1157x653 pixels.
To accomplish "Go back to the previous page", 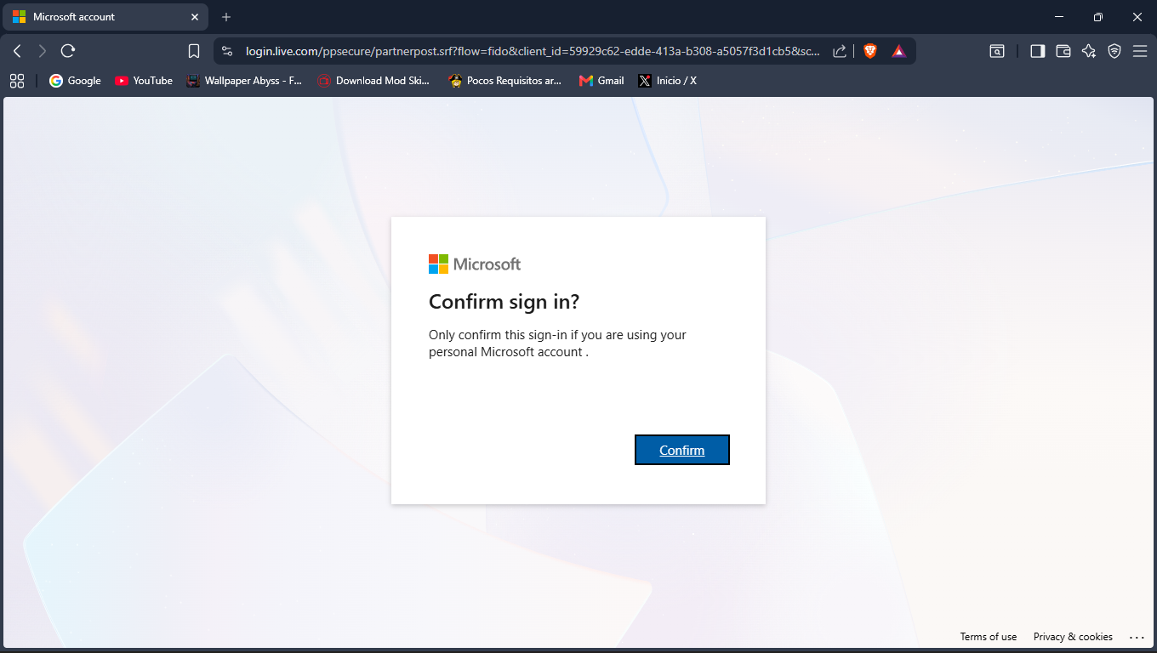I will [x=17, y=51].
